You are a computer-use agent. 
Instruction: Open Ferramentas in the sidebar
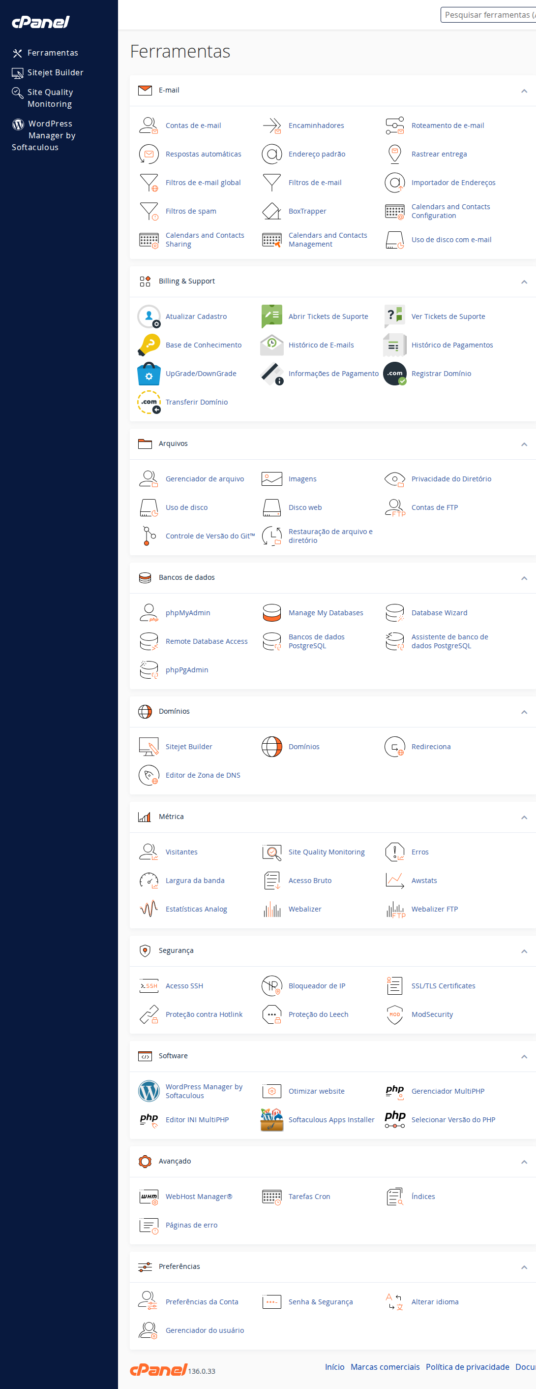(53, 53)
